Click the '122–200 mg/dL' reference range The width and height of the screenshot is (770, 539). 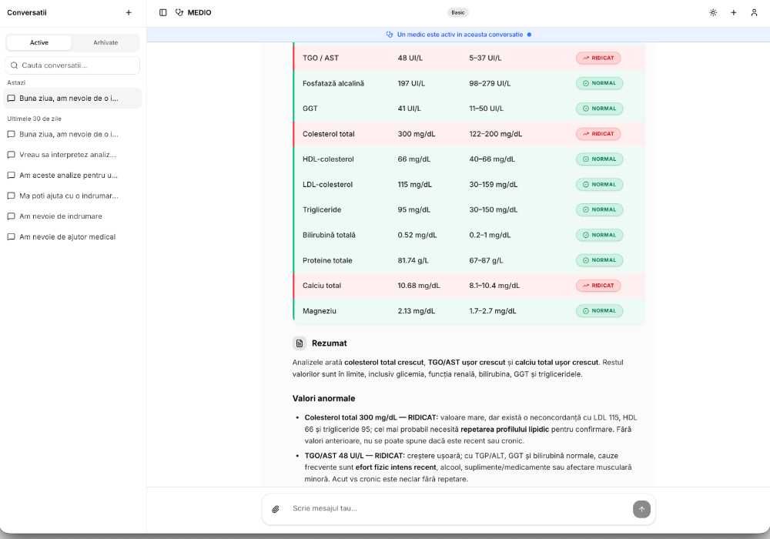click(x=495, y=134)
